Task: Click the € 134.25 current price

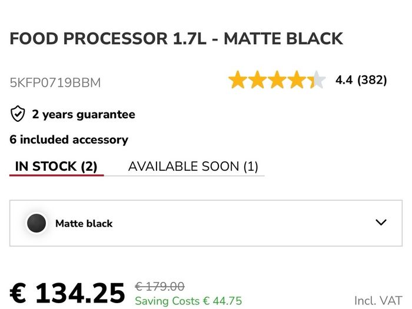Action: tap(67, 293)
